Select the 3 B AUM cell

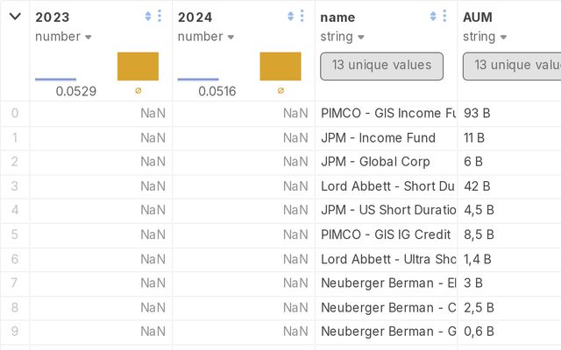click(x=509, y=283)
